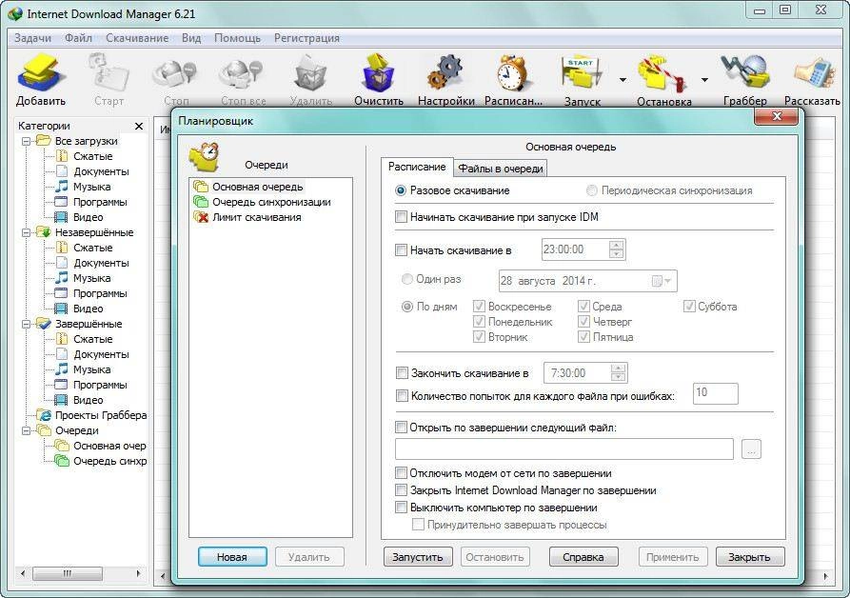This screenshot has width=850, height=598.
Task: Enable Начинать скачивание при запуске IDM
Action: pyautogui.click(x=401, y=217)
